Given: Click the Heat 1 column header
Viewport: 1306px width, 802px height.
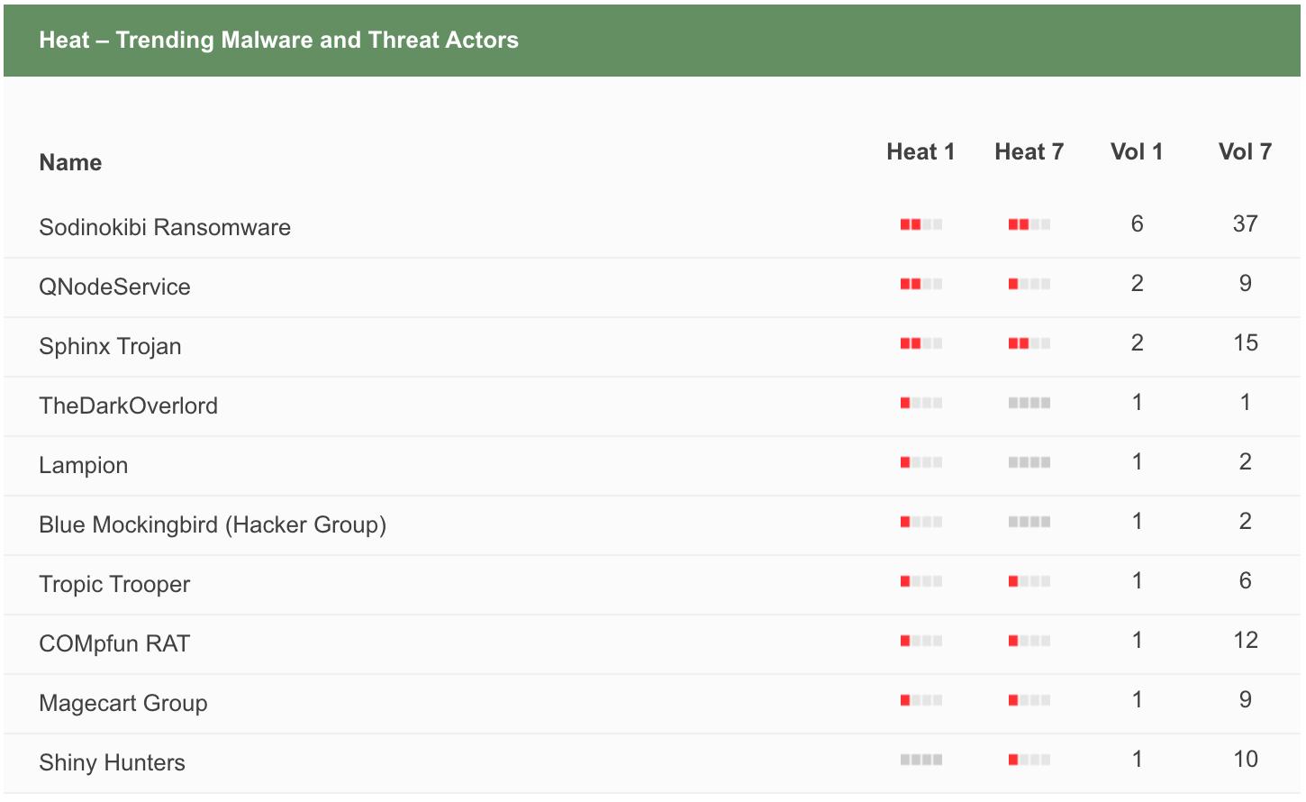Looking at the screenshot, I should click(921, 151).
